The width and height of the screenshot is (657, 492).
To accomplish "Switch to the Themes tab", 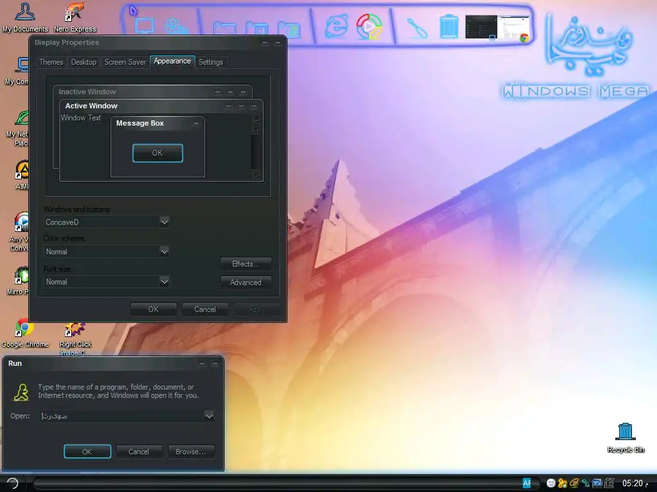I will [x=51, y=62].
